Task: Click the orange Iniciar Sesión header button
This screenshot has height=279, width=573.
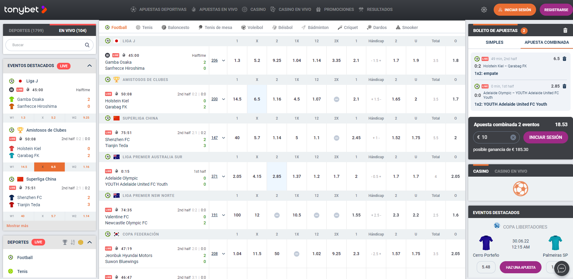Action: 515,10
